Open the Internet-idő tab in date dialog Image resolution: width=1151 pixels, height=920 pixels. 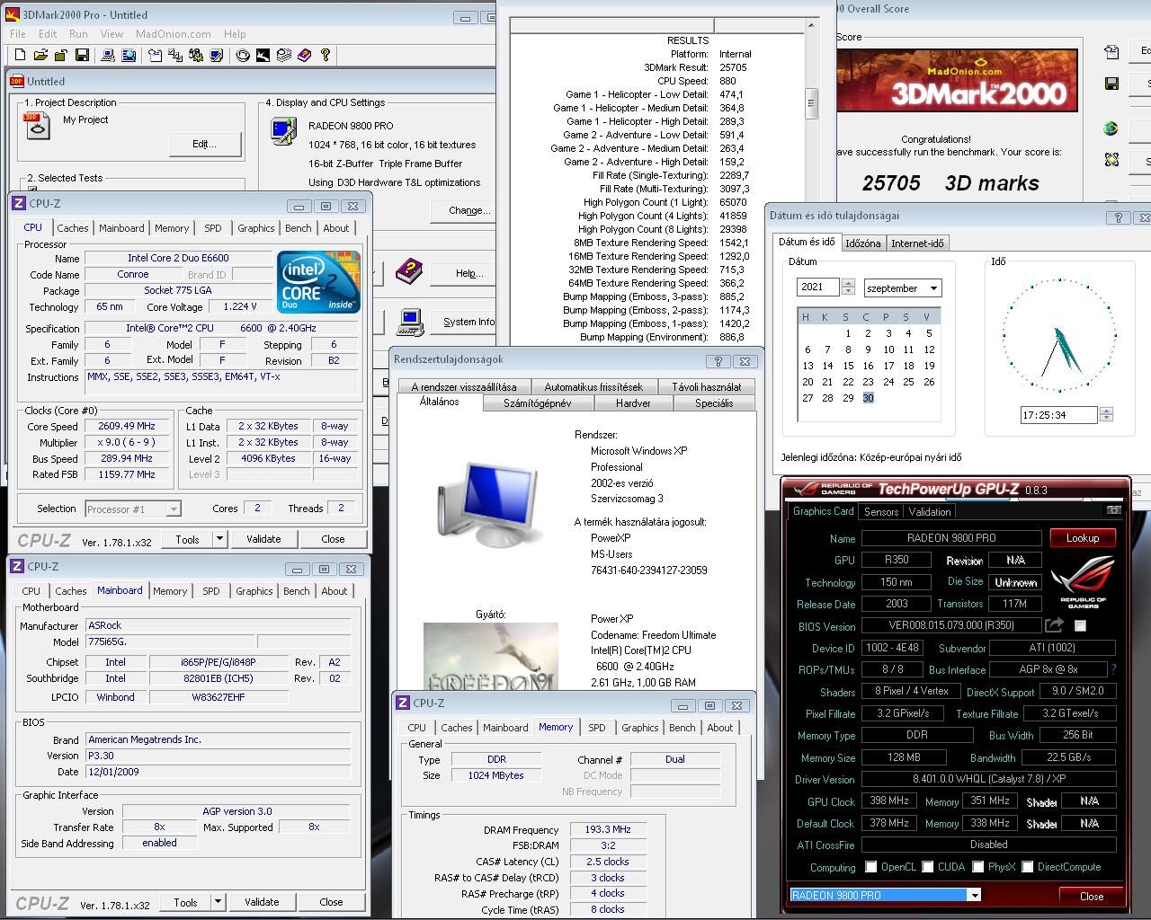(917, 243)
